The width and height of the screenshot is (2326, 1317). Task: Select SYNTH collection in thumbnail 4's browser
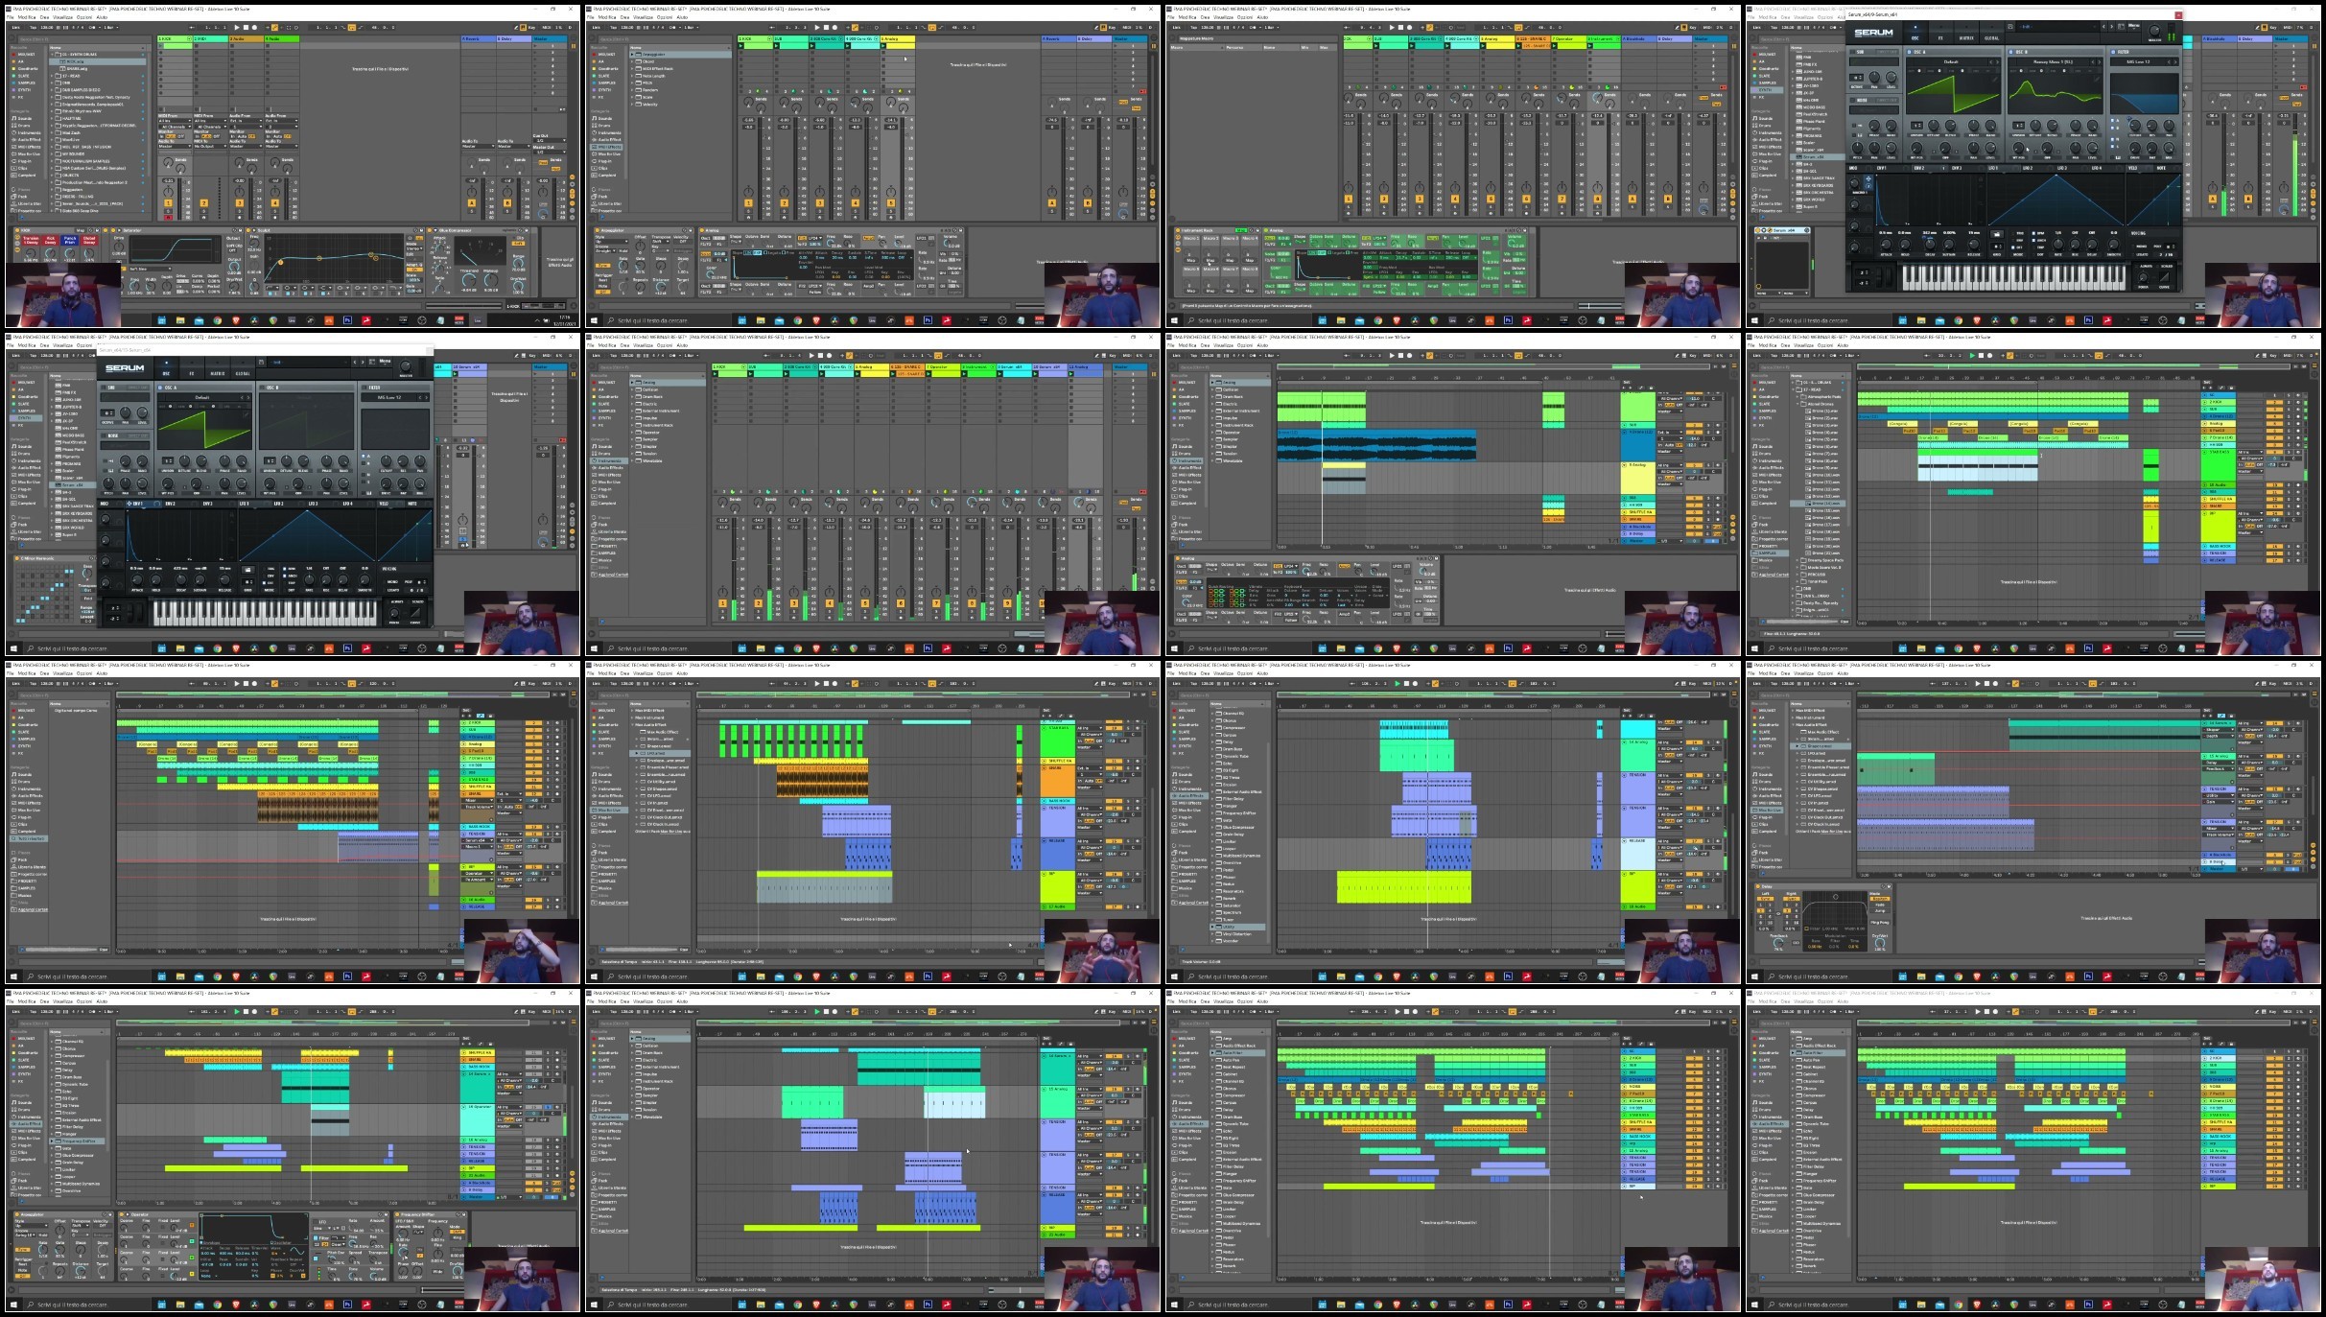[1766, 90]
